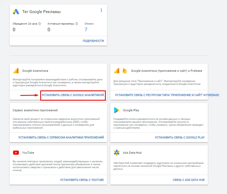
Task: Click Сервис аналитики приложений heading
Action: click(35, 110)
